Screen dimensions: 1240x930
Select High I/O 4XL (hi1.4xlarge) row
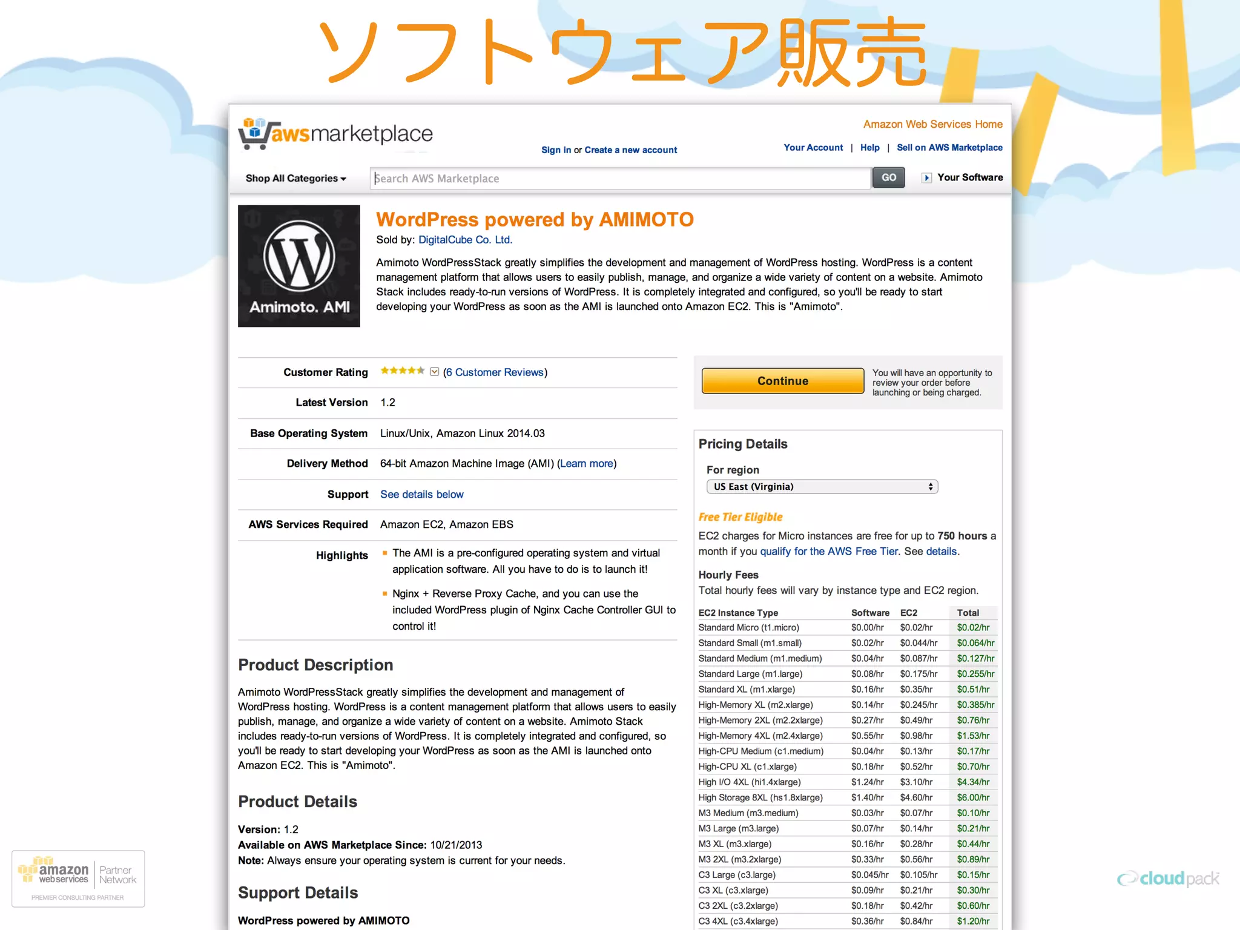pyautogui.click(x=847, y=782)
